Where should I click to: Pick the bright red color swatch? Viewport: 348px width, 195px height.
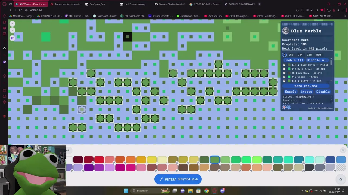coord(99,160)
